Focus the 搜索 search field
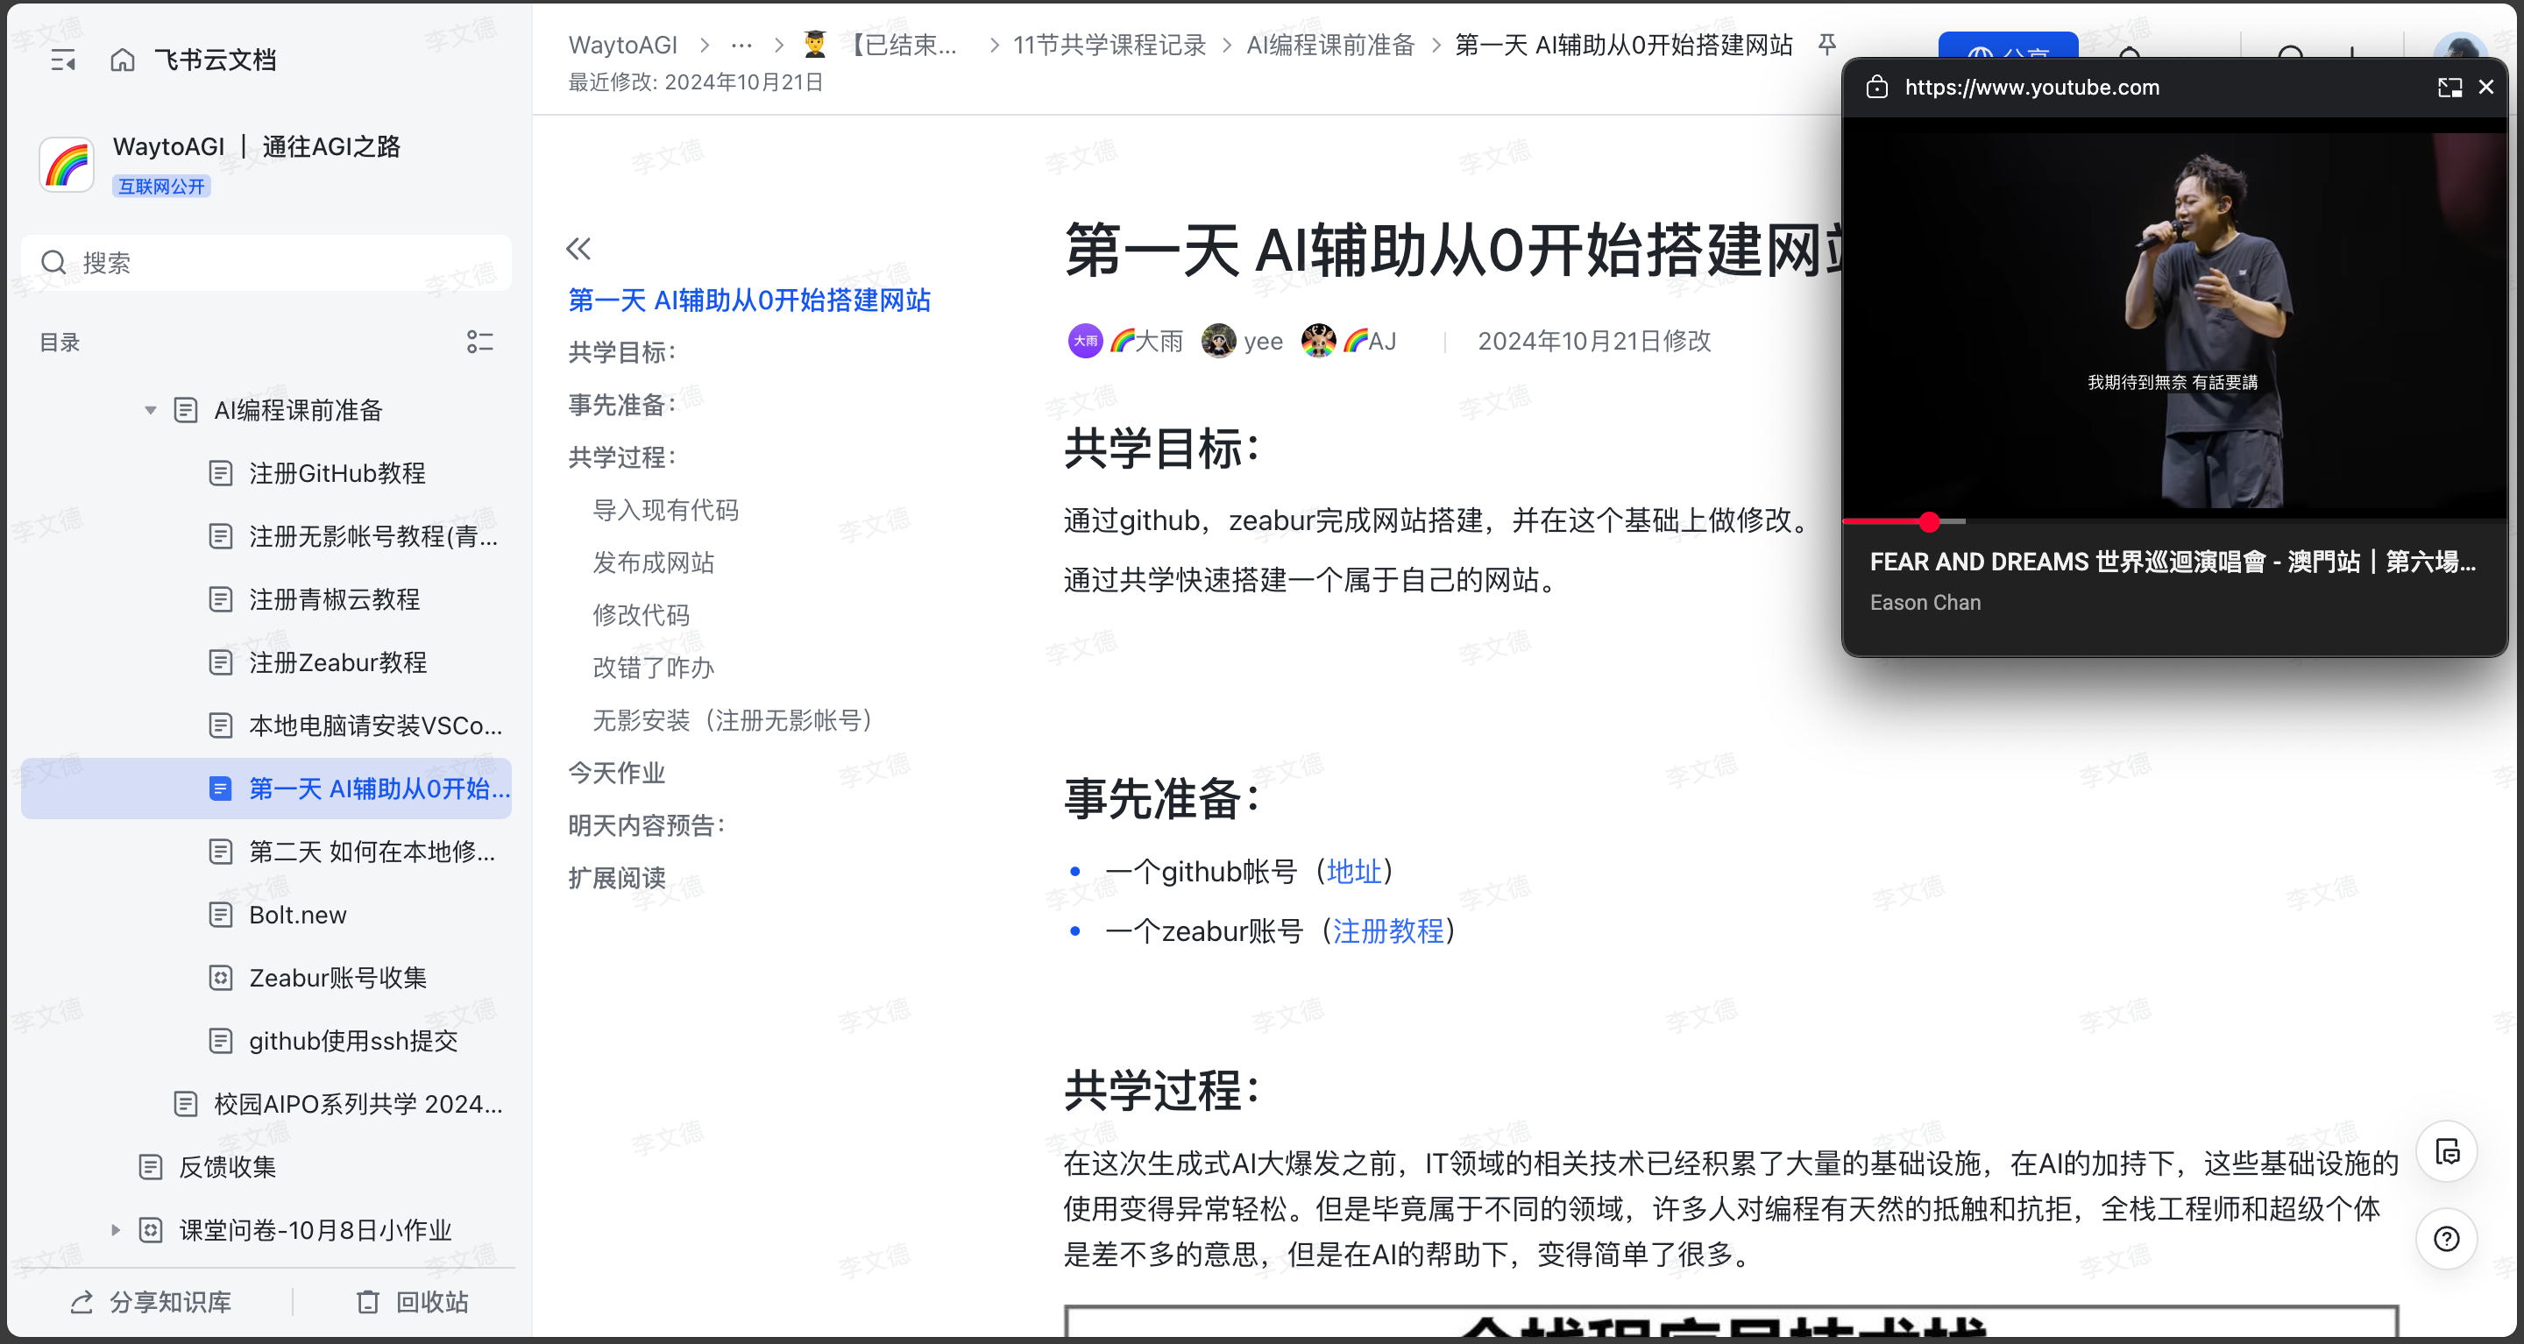The width and height of the screenshot is (2524, 1344). click(266, 263)
